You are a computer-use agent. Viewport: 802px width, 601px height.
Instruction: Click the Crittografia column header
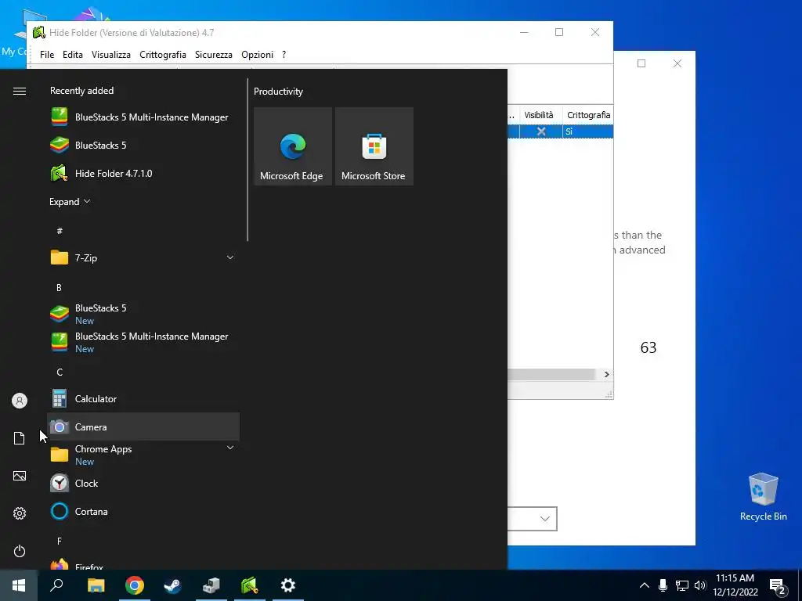click(588, 115)
